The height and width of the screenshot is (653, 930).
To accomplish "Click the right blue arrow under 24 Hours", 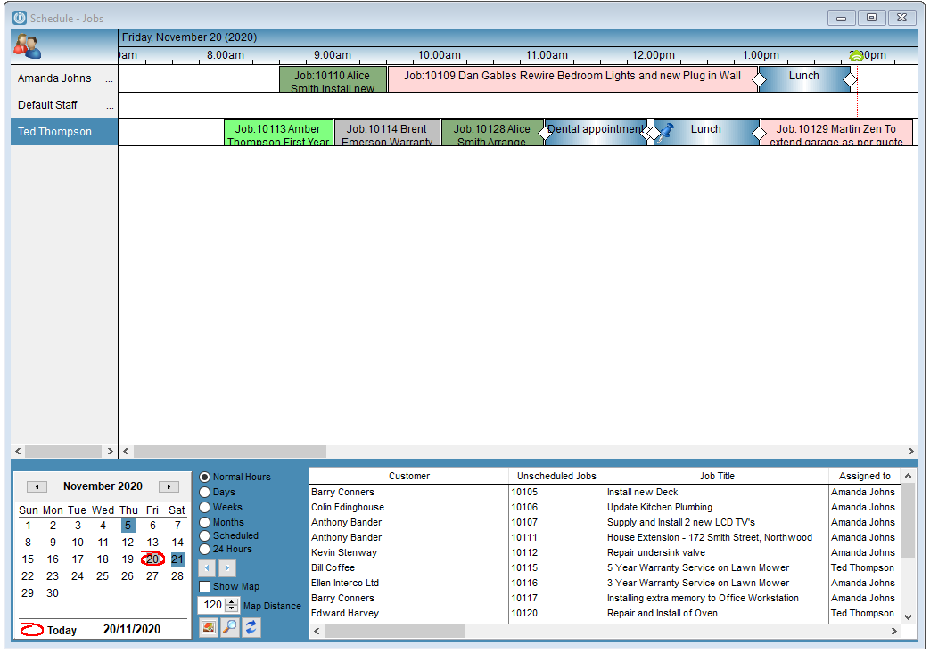I will (227, 568).
